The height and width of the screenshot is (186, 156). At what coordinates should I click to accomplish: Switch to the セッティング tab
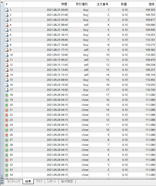[x=14, y=181]
